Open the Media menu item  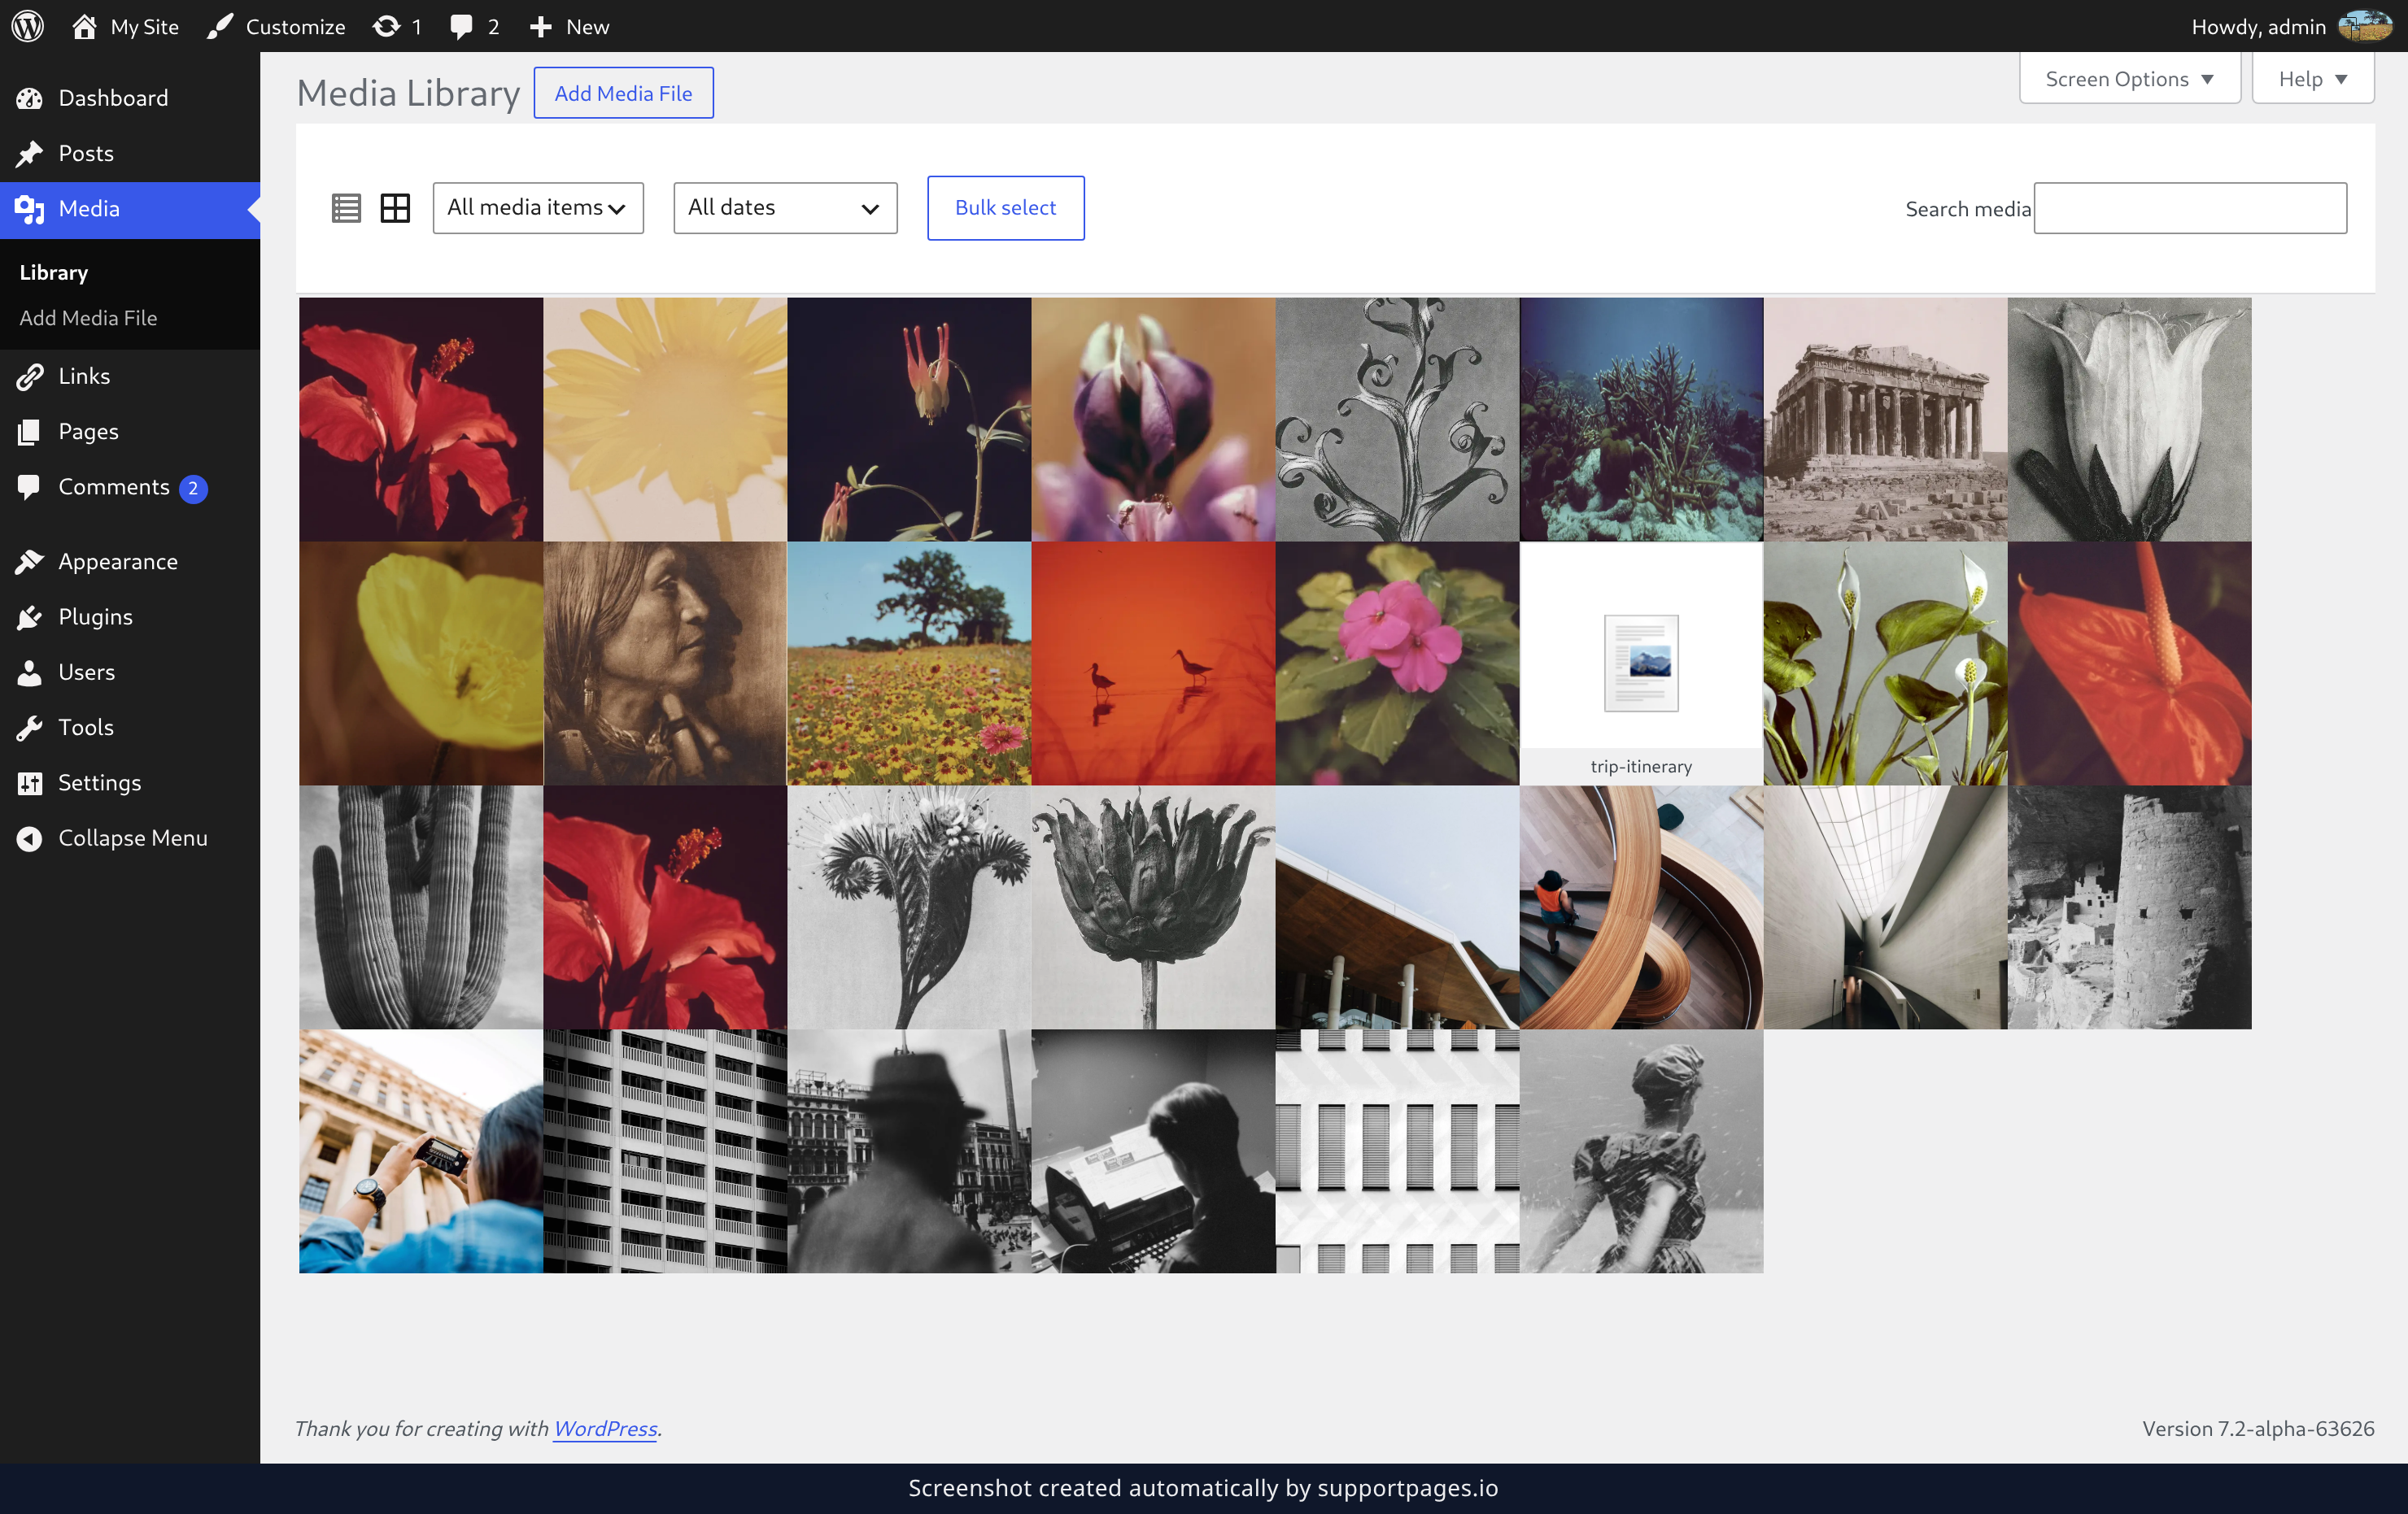130,209
